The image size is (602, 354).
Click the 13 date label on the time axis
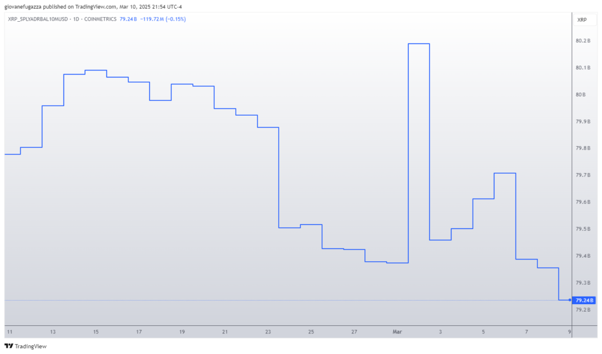point(52,332)
